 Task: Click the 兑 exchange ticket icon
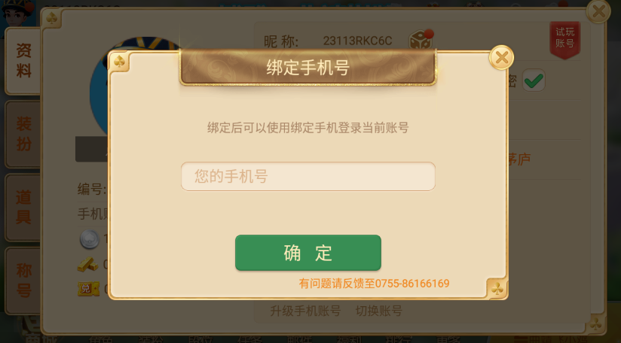coord(88,290)
